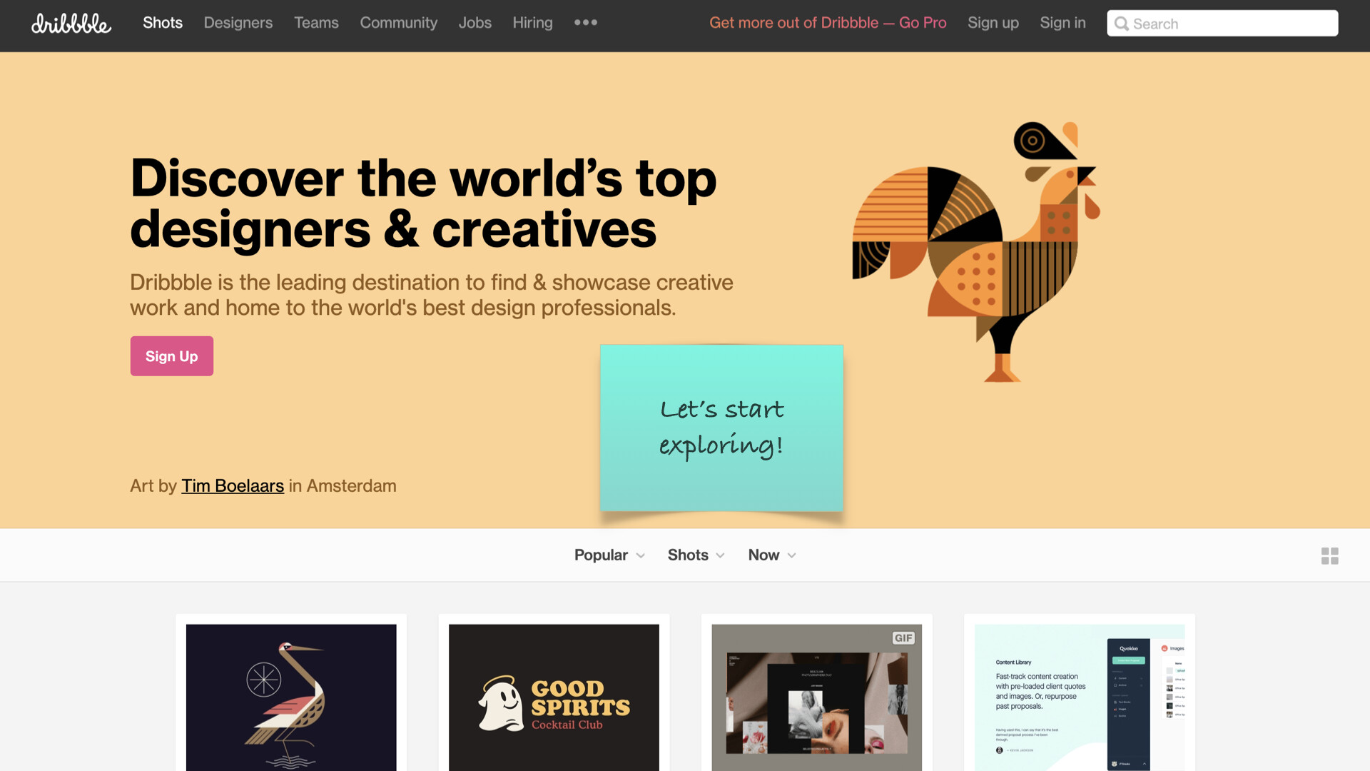Click the search magnifier icon
The height and width of the screenshot is (771, 1370).
point(1121,24)
